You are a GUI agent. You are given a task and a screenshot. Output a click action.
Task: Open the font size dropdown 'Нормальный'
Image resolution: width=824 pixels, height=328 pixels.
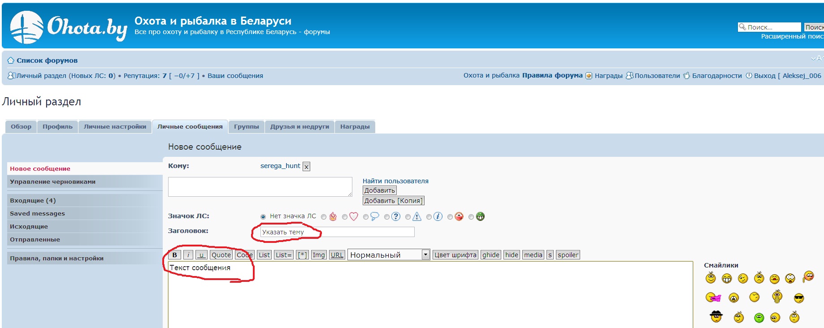(388, 255)
